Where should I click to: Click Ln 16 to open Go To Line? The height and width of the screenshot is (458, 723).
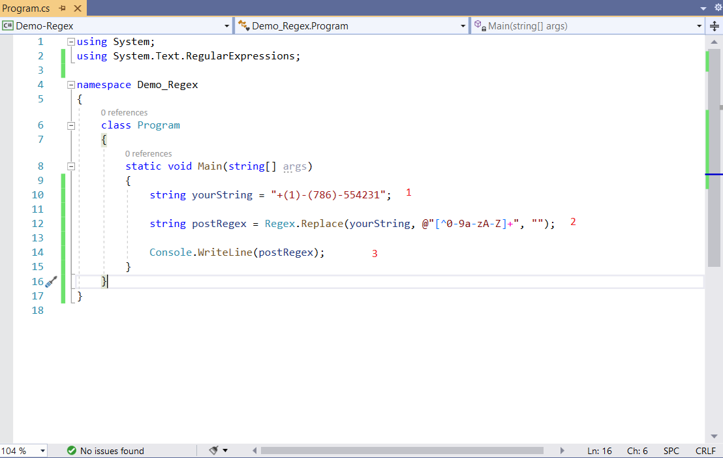click(x=599, y=450)
